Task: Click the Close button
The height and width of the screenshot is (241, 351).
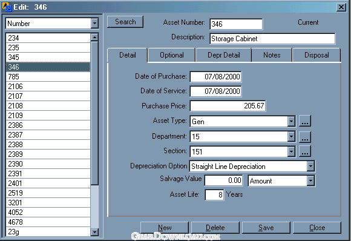Action: click(x=317, y=228)
